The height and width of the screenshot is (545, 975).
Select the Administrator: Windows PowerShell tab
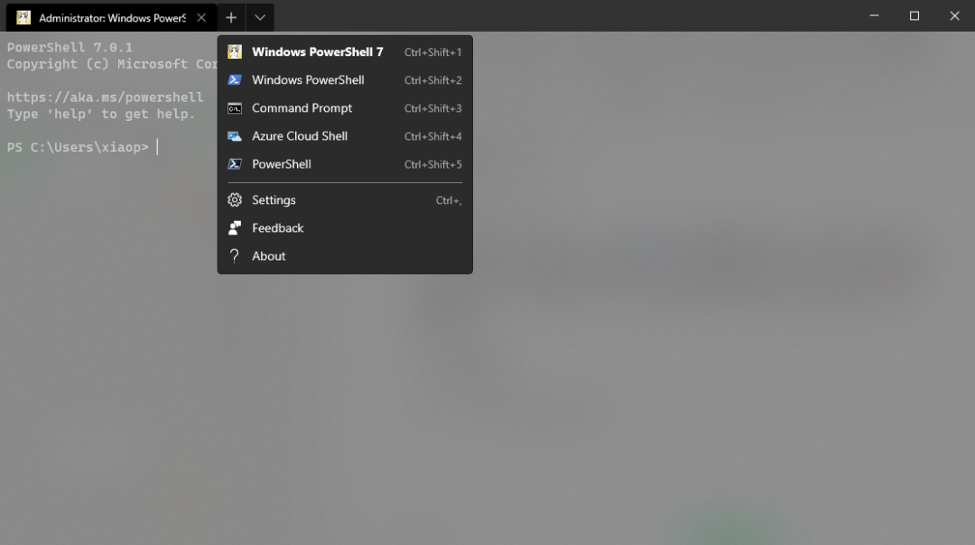coord(112,17)
